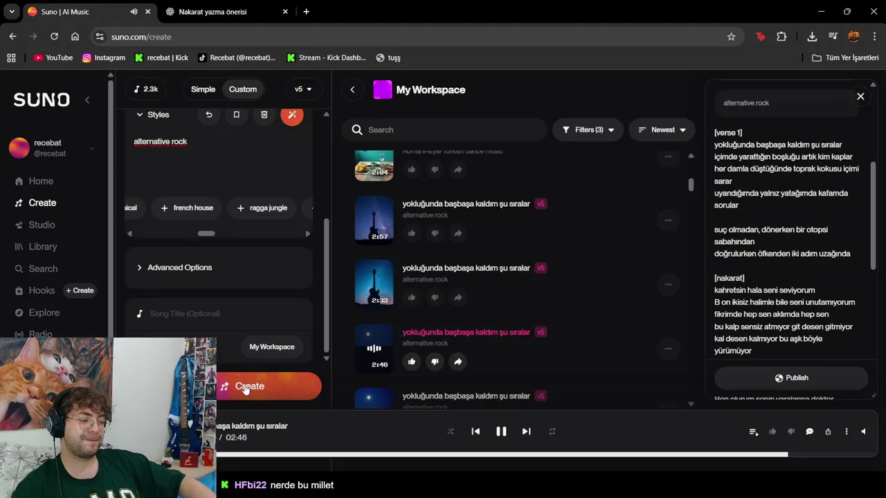Add the ragga jungle style tag

coord(262,208)
